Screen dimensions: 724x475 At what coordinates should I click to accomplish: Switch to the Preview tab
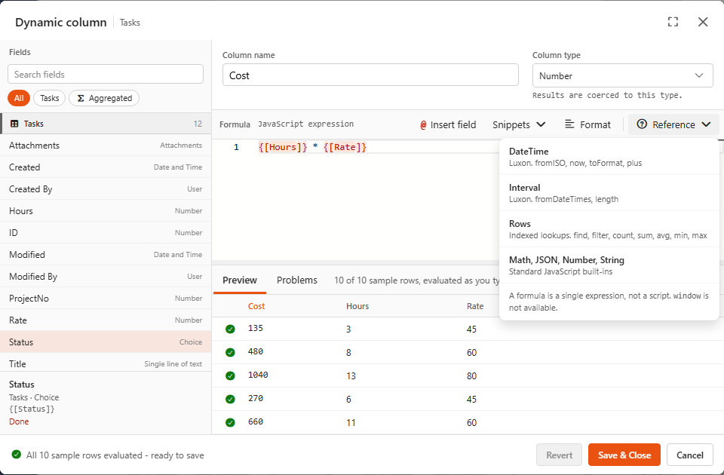[x=240, y=280]
